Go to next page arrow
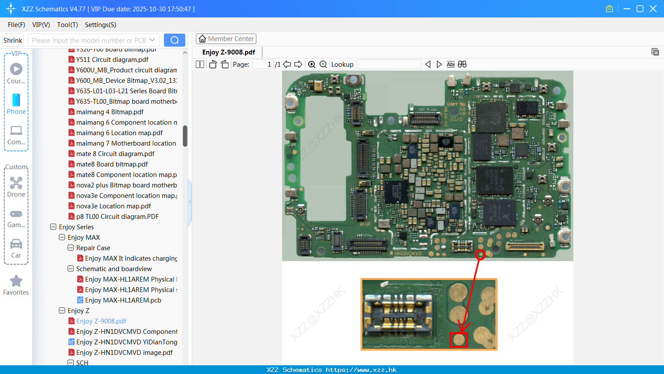This screenshot has height=374, width=664. pyautogui.click(x=298, y=64)
